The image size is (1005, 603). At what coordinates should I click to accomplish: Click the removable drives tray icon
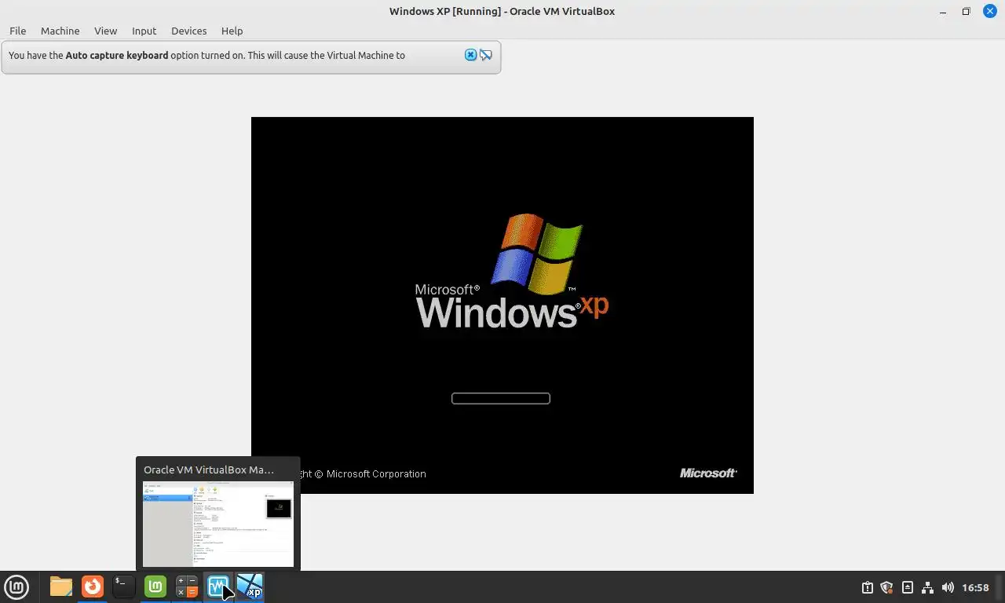[x=908, y=587]
